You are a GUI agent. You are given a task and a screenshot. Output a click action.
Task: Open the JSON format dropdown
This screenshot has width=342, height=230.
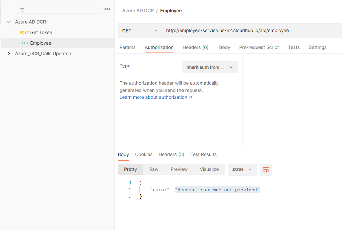pyautogui.click(x=242, y=169)
